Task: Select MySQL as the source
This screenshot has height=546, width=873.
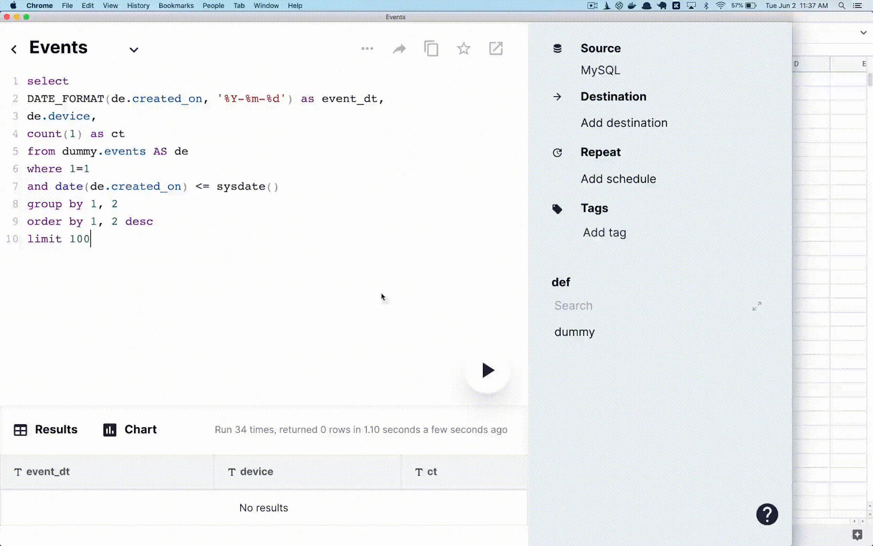Action: (600, 70)
